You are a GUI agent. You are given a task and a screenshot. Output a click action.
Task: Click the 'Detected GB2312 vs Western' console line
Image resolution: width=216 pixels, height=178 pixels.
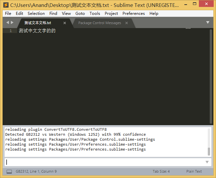pos(75,134)
